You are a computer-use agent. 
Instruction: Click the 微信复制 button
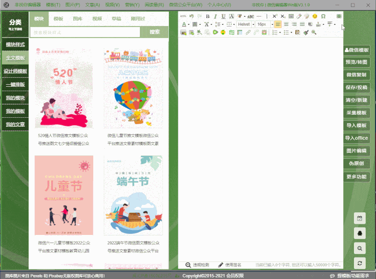pyautogui.click(x=356, y=75)
